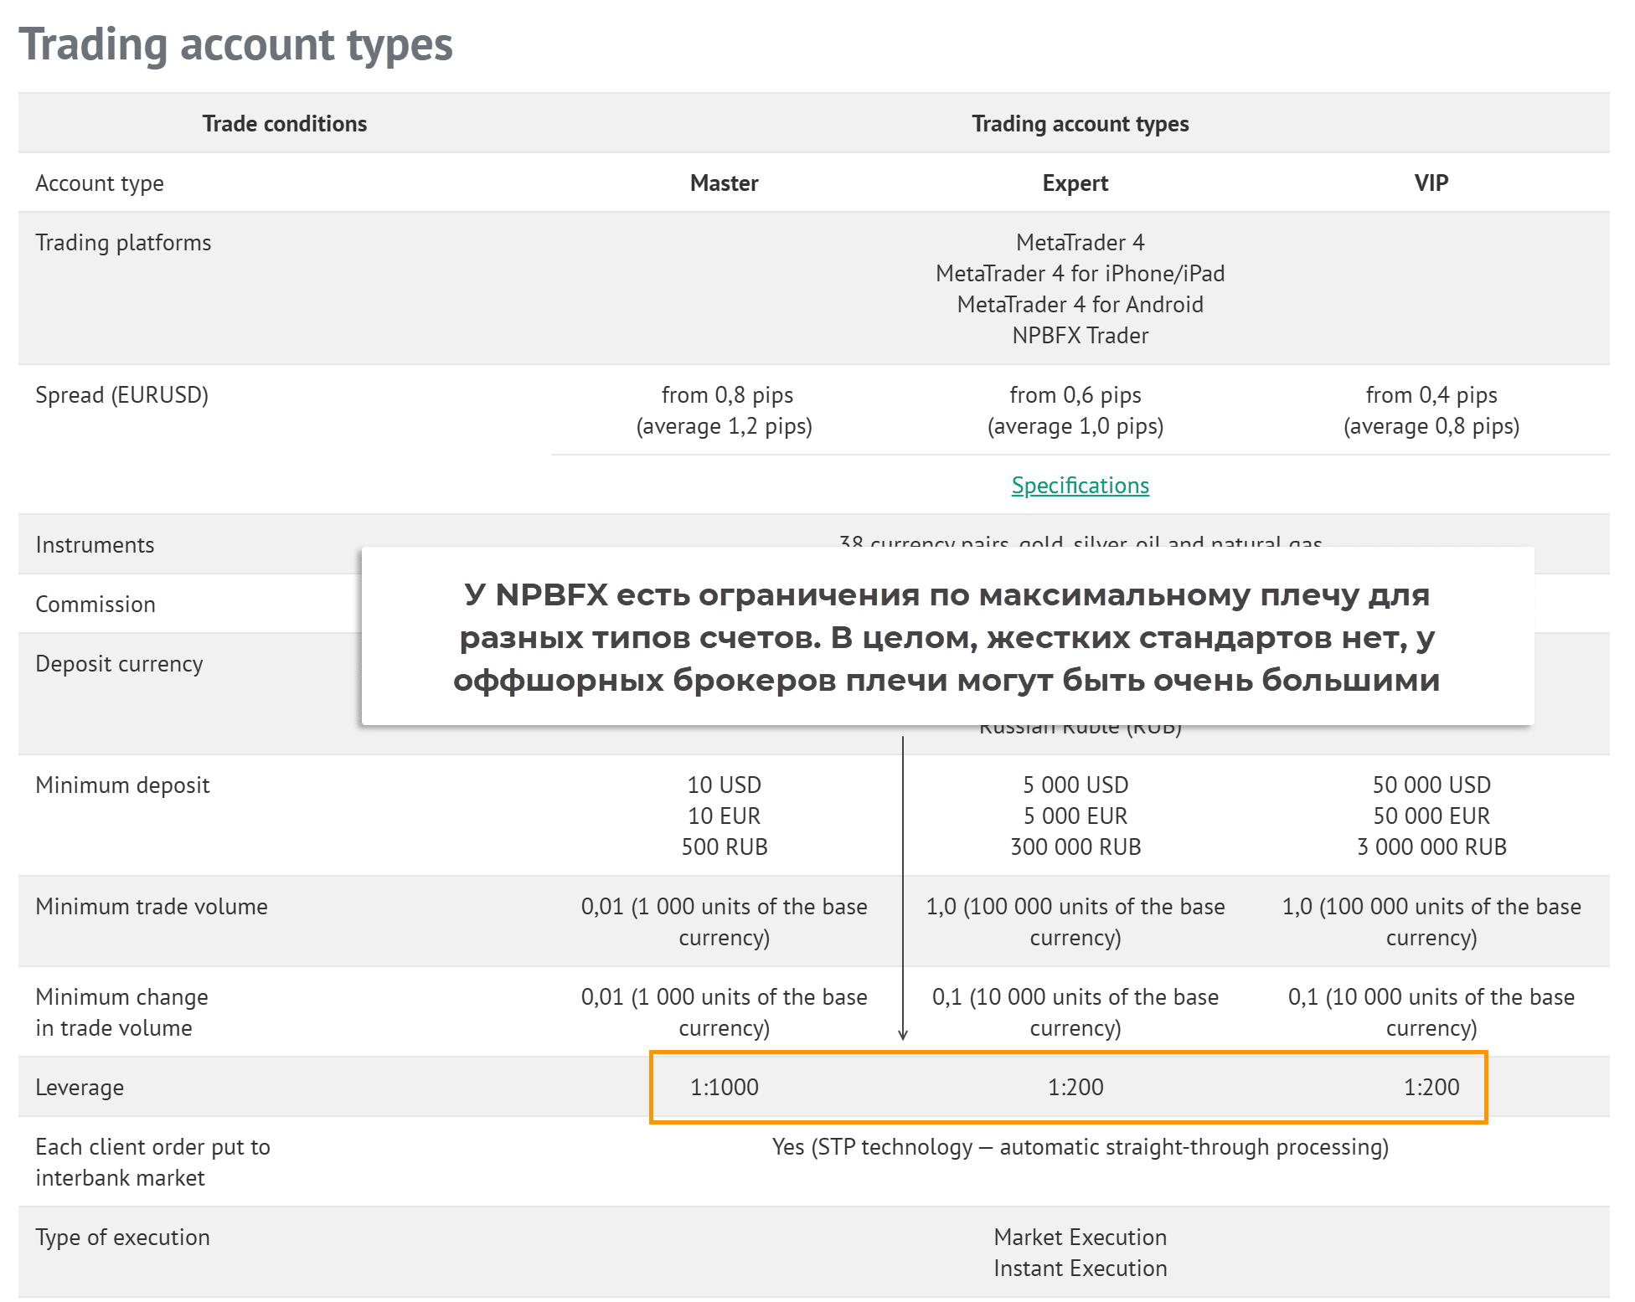Click the Commission row label

pos(95,605)
